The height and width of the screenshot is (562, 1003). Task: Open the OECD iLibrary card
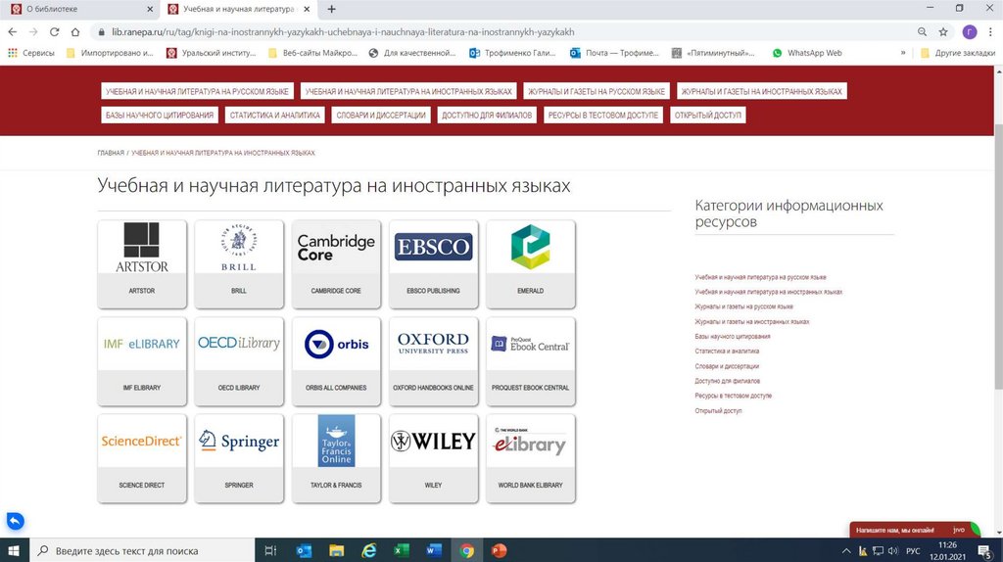(239, 361)
